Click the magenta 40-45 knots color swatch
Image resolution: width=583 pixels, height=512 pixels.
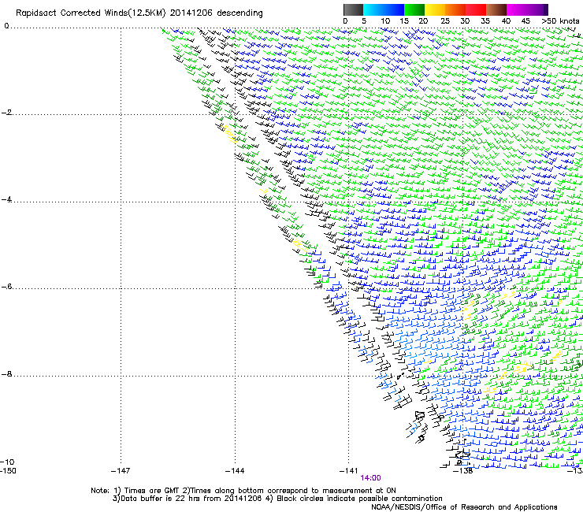coord(517,9)
